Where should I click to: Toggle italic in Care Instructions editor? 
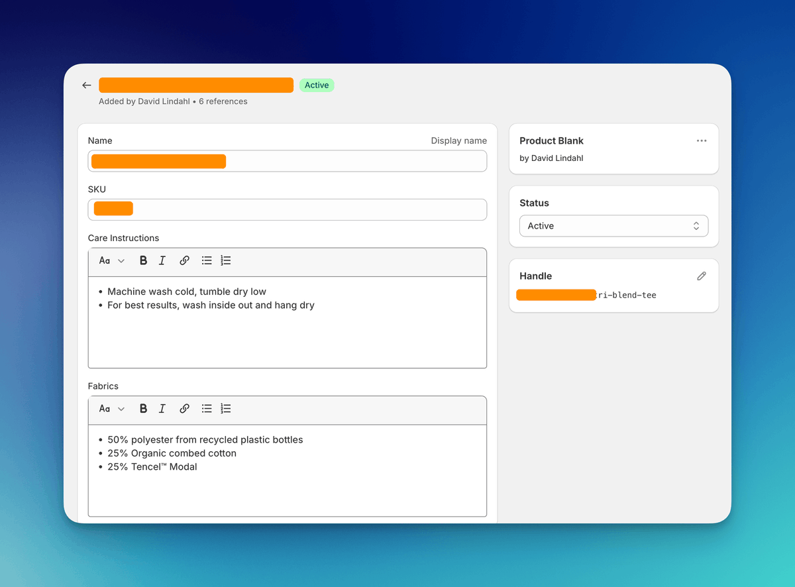pyautogui.click(x=162, y=261)
